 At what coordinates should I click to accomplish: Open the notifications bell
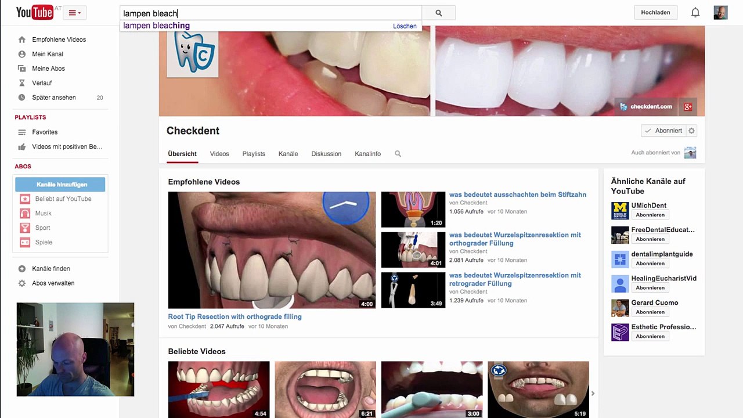tap(695, 12)
